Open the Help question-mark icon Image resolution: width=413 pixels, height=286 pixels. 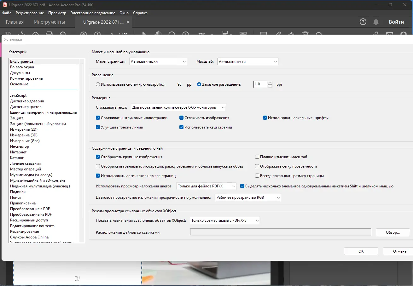point(363,22)
